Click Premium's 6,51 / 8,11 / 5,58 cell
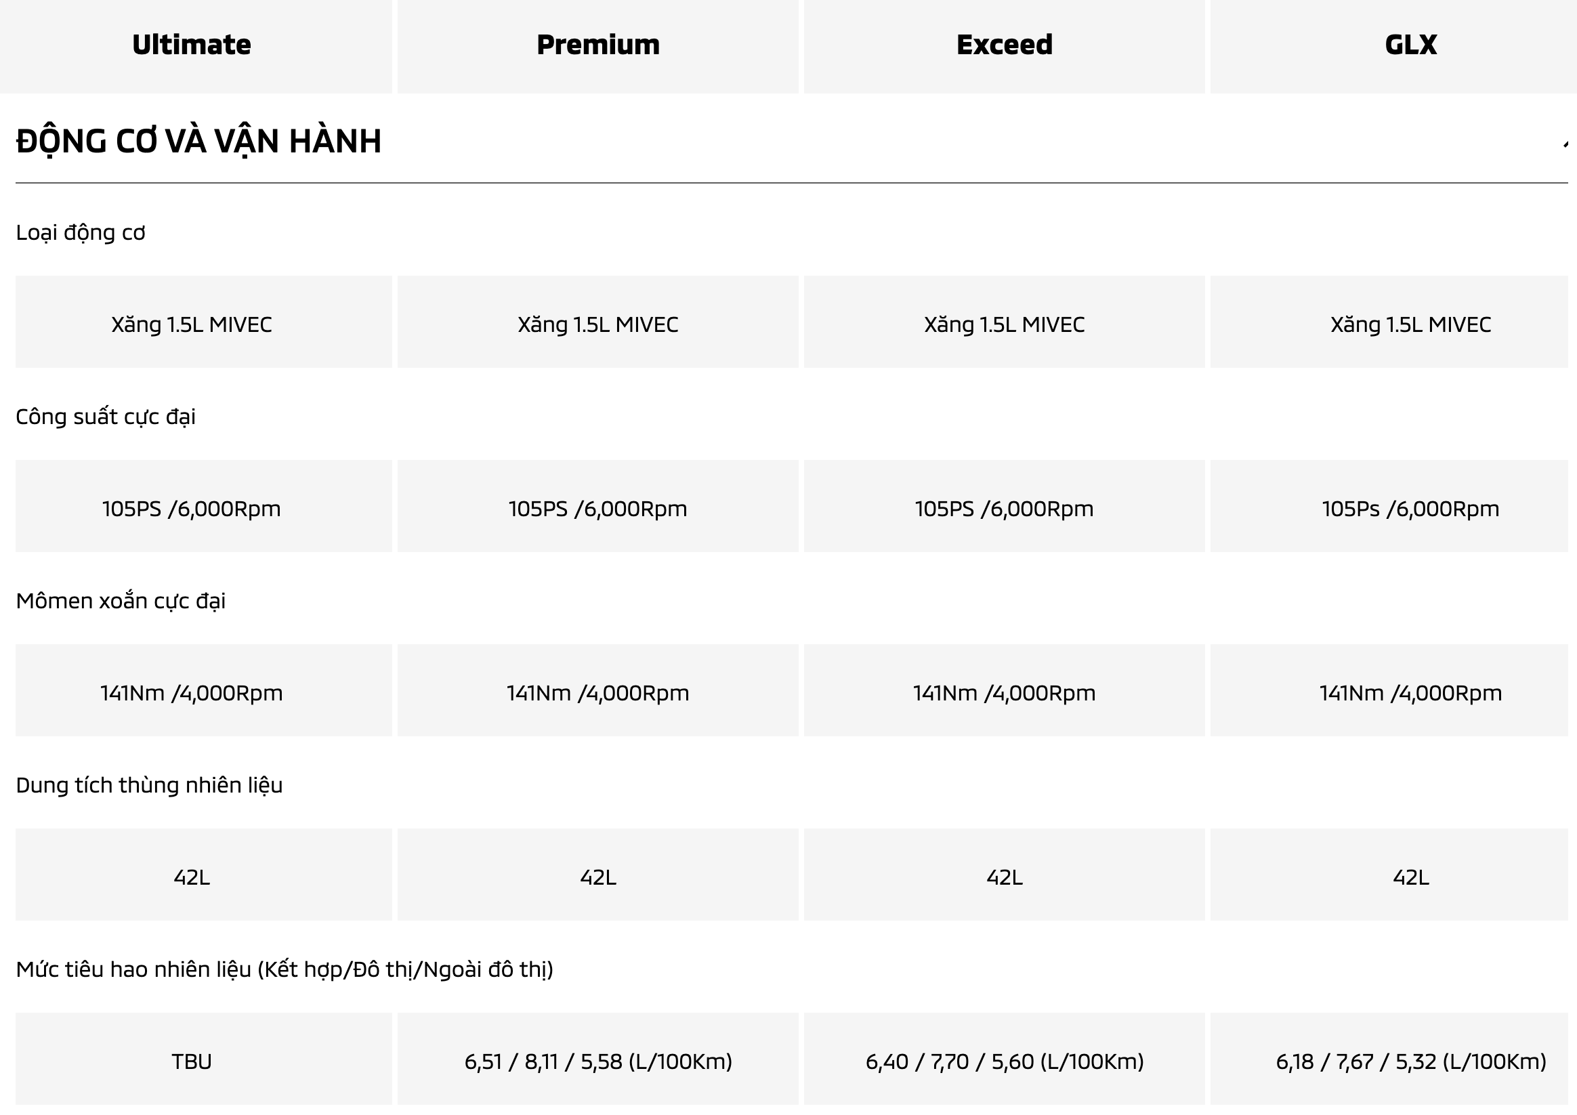This screenshot has width=1577, height=1115. coord(597,1061)
